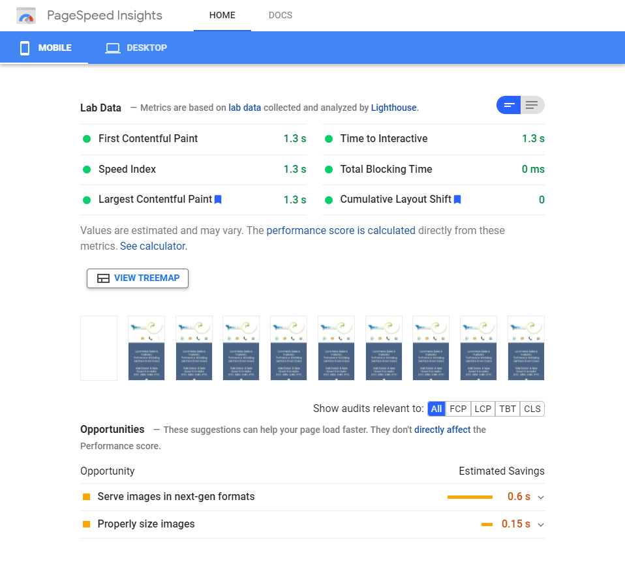Click the orange 0.6 s savings bar
The image size is (625, 562).
(x=470, y=497)
